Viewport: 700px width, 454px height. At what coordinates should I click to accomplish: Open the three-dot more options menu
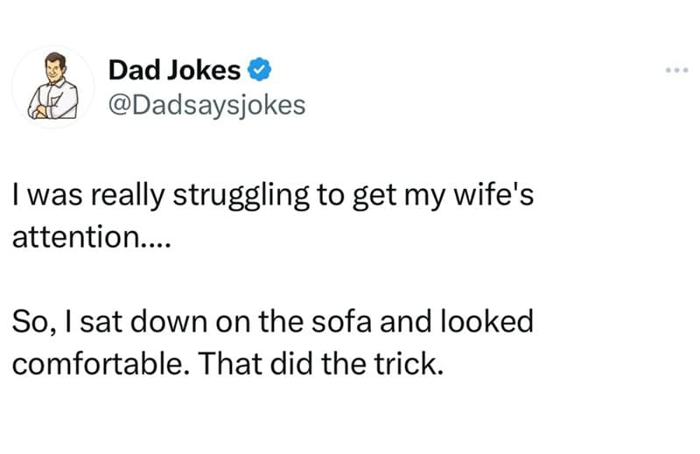[x=676, y=70]
